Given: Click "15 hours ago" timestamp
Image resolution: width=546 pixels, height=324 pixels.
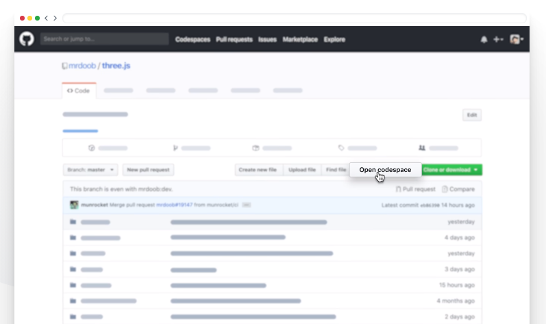Looking at the screenshot, I should click(457, 285).
